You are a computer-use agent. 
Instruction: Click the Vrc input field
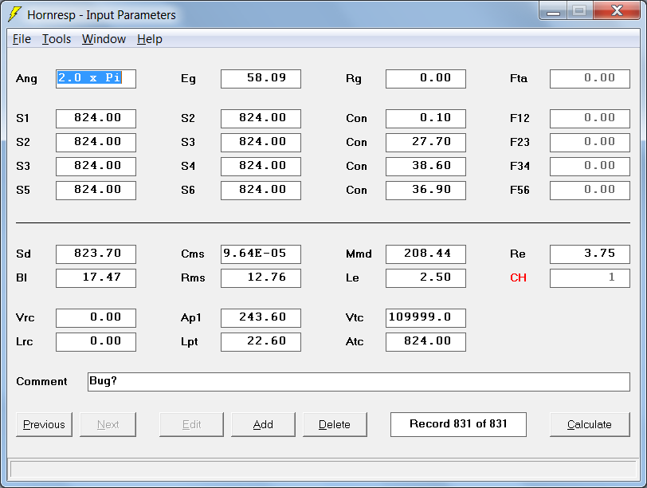pos(96,318)
